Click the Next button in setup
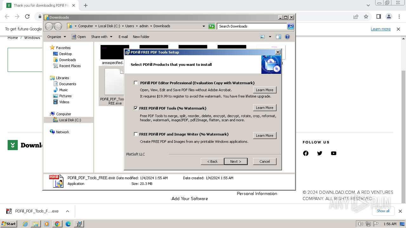This screenshot has height=228, width=406. [236, 161]
